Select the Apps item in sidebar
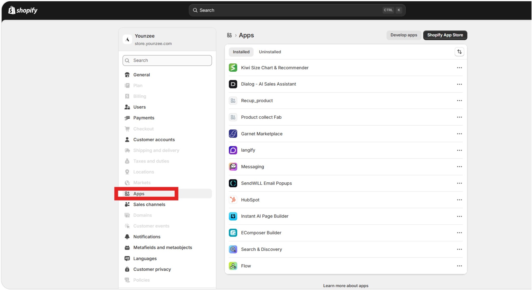532x290 pixels. pos(167,194)
